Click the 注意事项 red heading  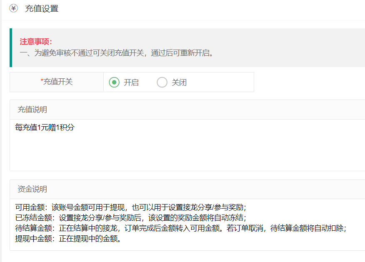tap(36, 42)
